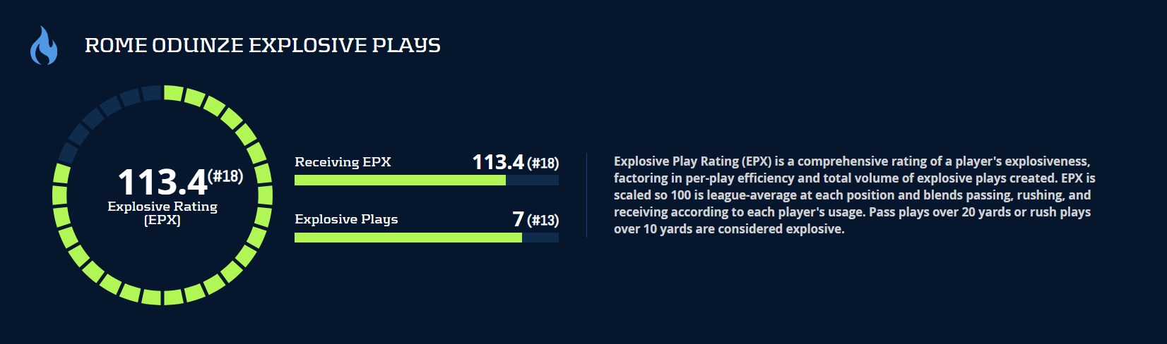Click the blue flame icon
The image size is (1167, 344).
pos(43,46)
